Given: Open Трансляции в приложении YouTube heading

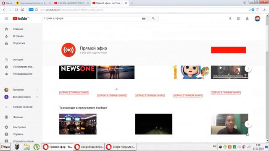Looking at the screenshot, I should pos(83,108).
